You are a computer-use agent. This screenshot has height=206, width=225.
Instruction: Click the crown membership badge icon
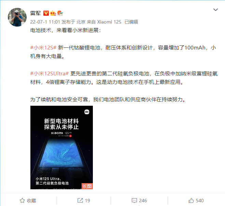[53, 13]
